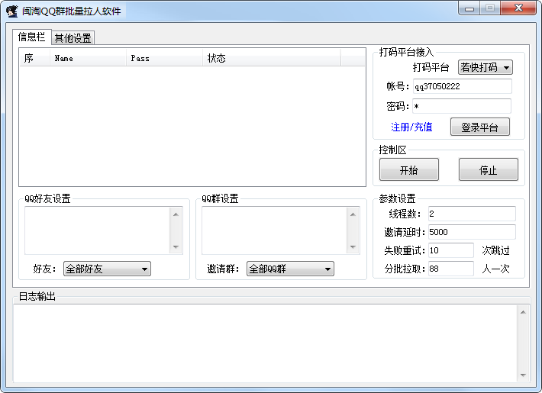Select the 信息栏 tab
542x393 pixels.
pyautogui.click(x=31, y=37)
